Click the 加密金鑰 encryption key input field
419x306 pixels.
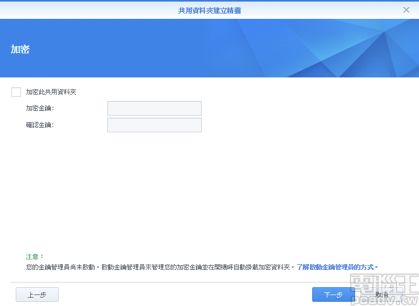click(154, 108)
